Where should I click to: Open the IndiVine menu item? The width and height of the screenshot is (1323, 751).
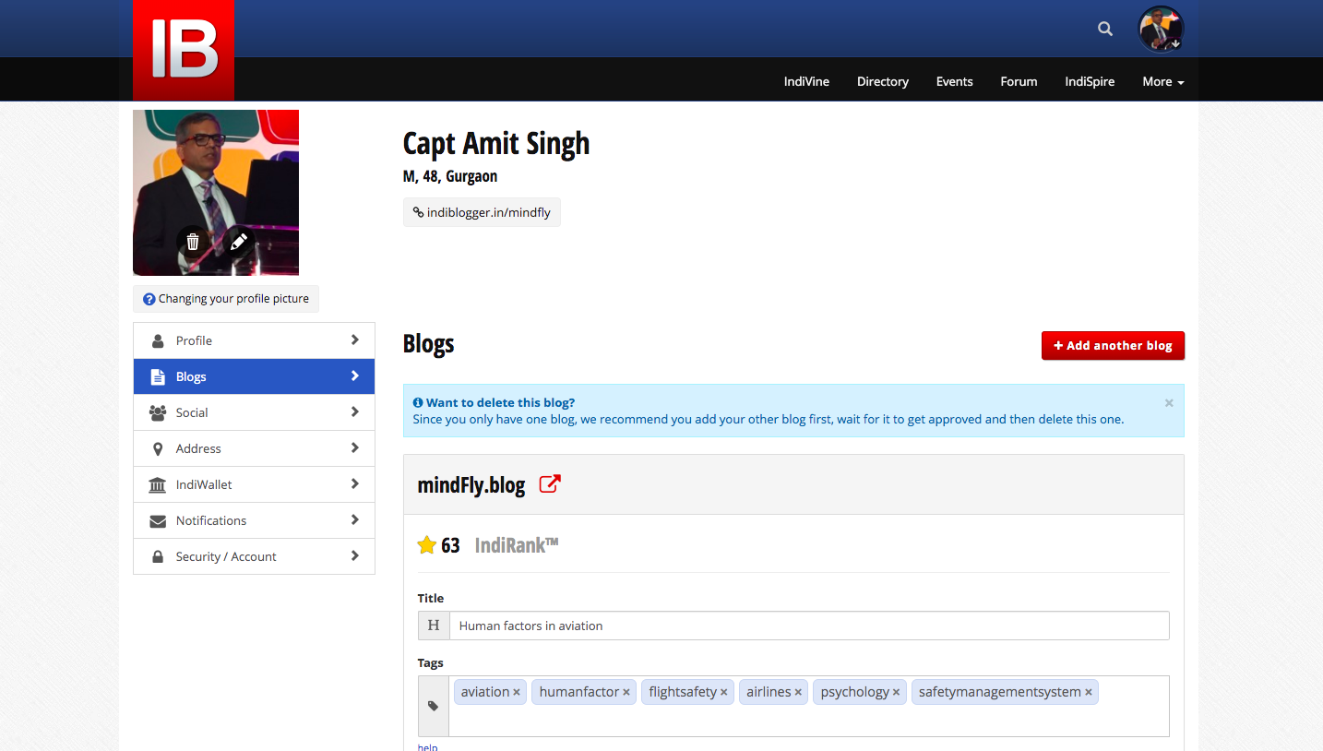click(806, 81)
